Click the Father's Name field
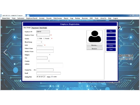 point(45,48)
